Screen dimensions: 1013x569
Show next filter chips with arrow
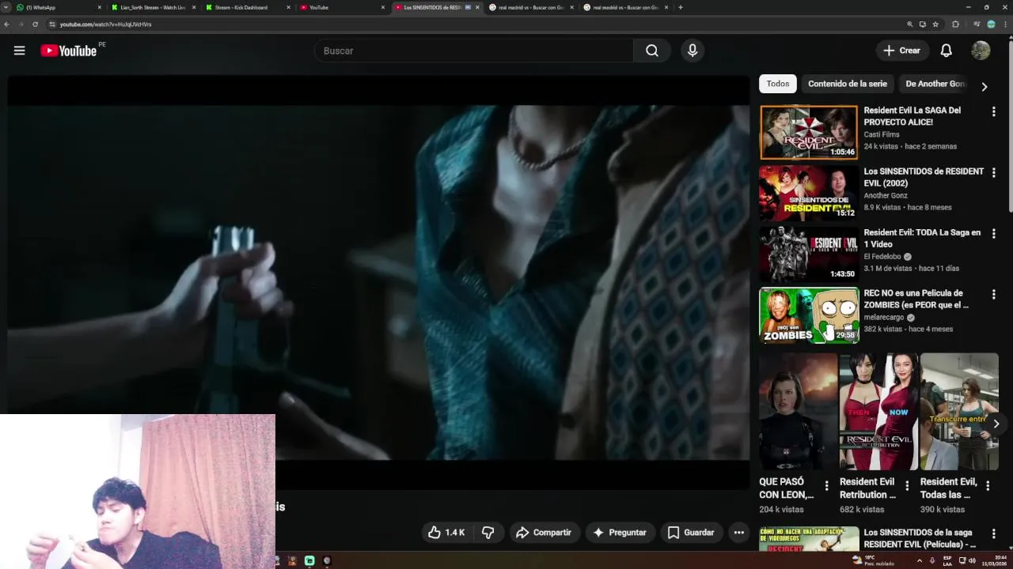(985, 86)
